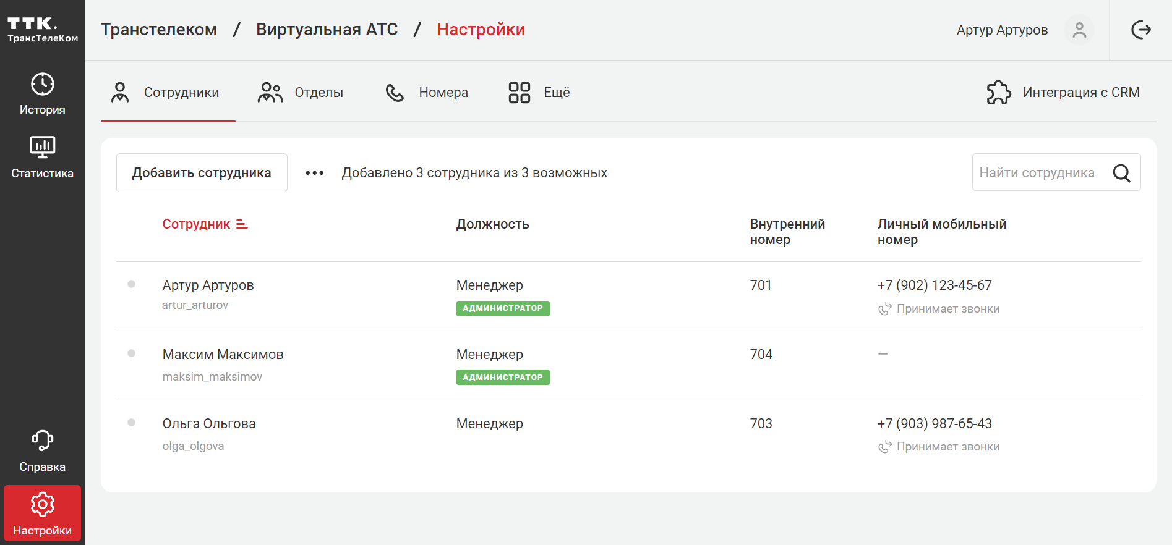Open the Виртуальная АТС breadcrumb link
This screenshot has height=545, width=1172.
[327, 30]
